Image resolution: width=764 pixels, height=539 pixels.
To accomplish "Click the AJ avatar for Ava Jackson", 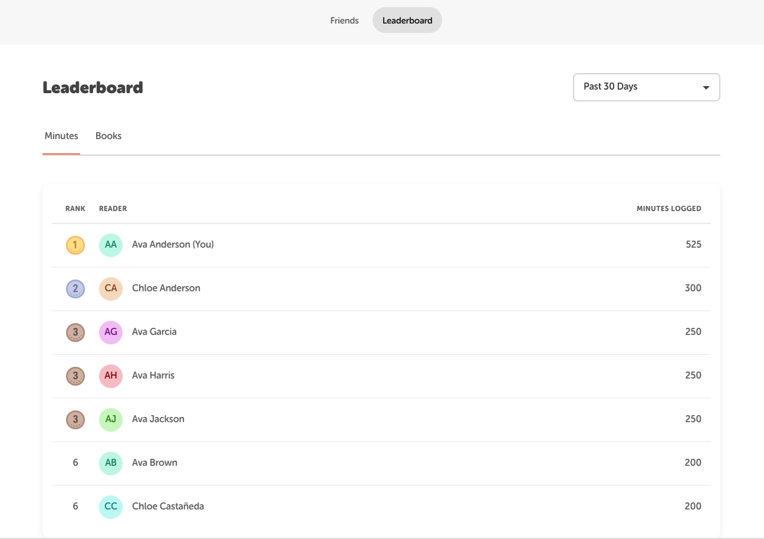I will click(x=111, y=419).
